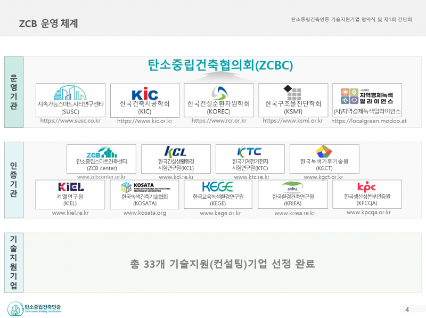
Task: Click the KIEL logo
Action: click(71, 187)
